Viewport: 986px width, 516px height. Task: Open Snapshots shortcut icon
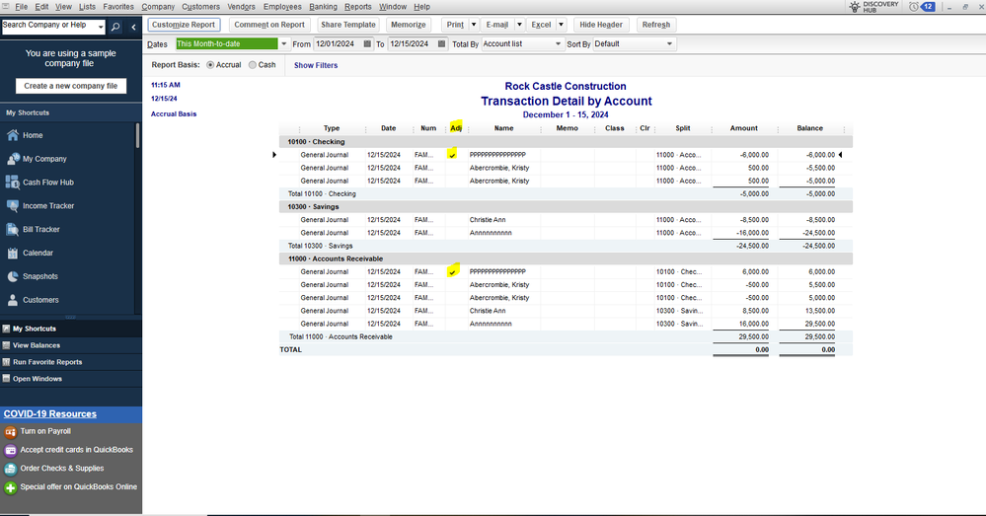click(x=13, y=276)
